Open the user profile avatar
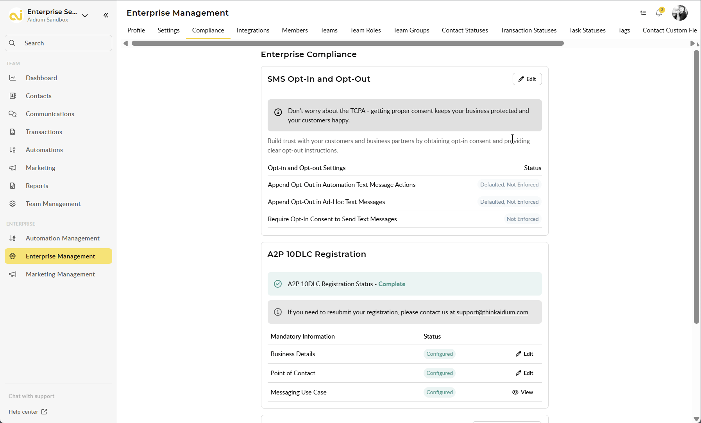701x423 pixels. (680, 13)
